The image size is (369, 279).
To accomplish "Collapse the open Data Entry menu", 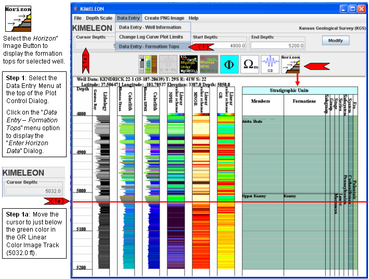I will pyautogui.click(x=128, y=18).
